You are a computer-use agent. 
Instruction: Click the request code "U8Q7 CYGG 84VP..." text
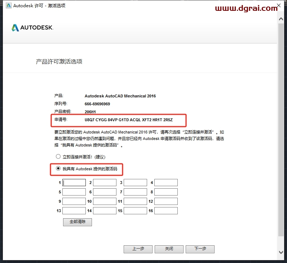click(129, 120)
